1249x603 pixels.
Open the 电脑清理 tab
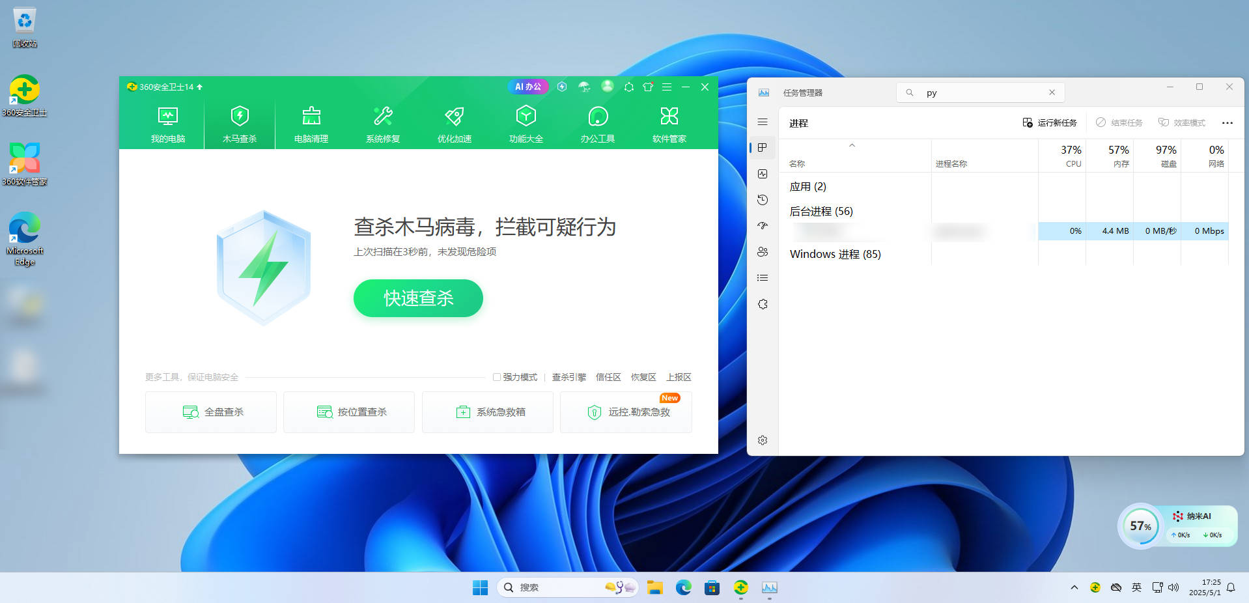(x=311, y=125)
